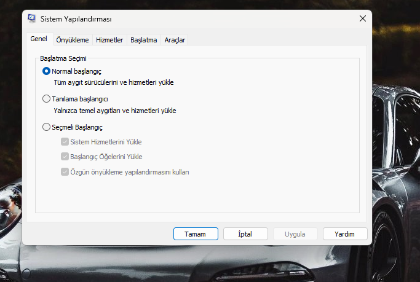Viewport: 420px width, 282px height.
Task: Open the Önyükleme tab
Action: (x=73, y=40)
